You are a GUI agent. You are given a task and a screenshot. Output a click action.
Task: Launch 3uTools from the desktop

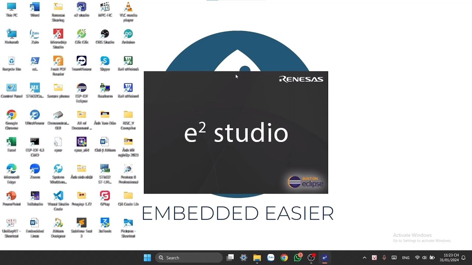[x=105, y=225]
